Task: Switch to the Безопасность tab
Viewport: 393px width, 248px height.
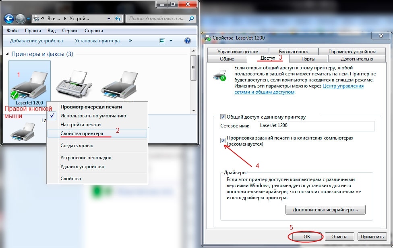Action: click(x=294, y=52)
